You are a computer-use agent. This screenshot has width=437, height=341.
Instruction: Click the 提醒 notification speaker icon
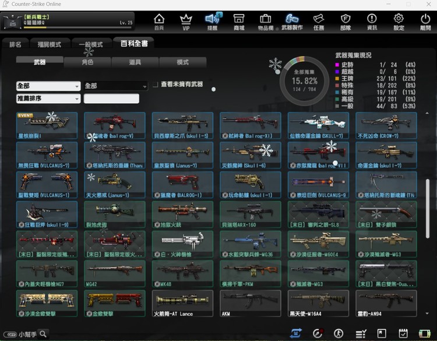213,22
